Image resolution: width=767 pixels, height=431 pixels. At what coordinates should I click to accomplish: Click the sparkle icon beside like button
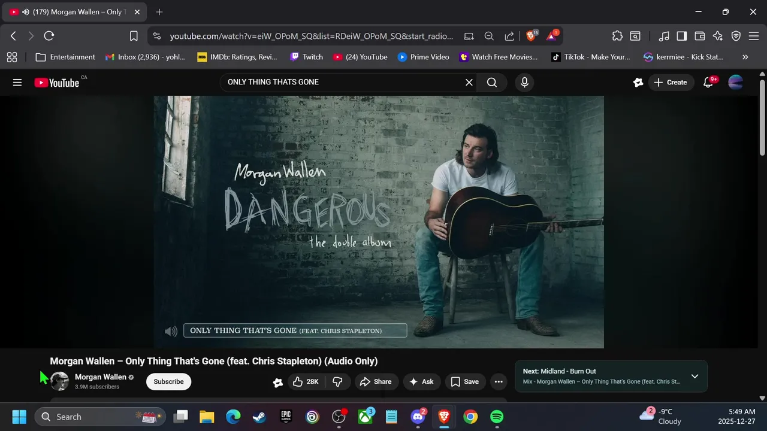click(277, 383)
